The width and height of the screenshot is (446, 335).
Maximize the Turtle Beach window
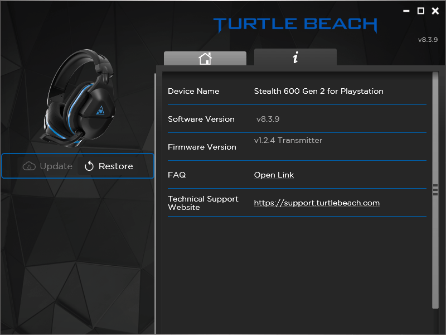pos(421,11)
